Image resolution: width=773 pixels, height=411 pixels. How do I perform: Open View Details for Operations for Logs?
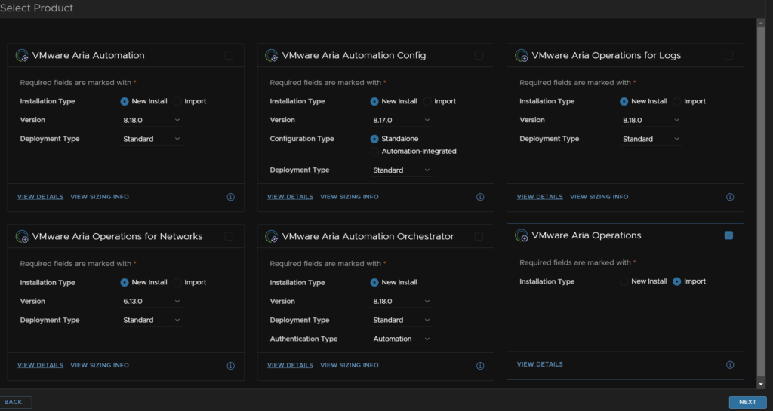pyautogui.click(x=540, y=197)
